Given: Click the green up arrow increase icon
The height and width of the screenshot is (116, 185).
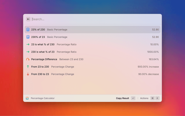Looking at the screenshot, I should [x=28, y=67].
